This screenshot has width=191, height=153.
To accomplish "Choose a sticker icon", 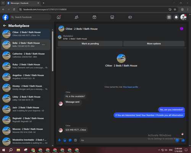I will pyautogui.click(x=70, y=140).
